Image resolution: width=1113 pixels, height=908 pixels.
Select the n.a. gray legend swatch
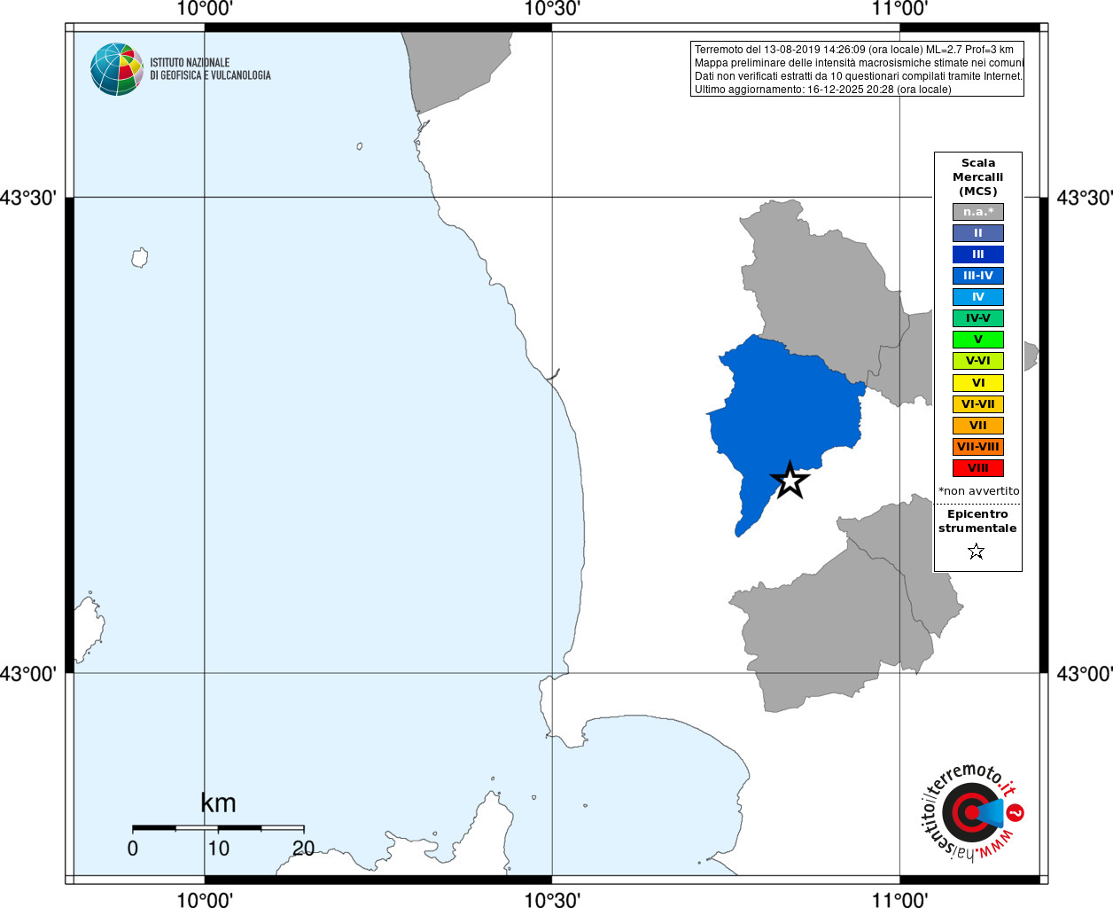tap(978, 212)
